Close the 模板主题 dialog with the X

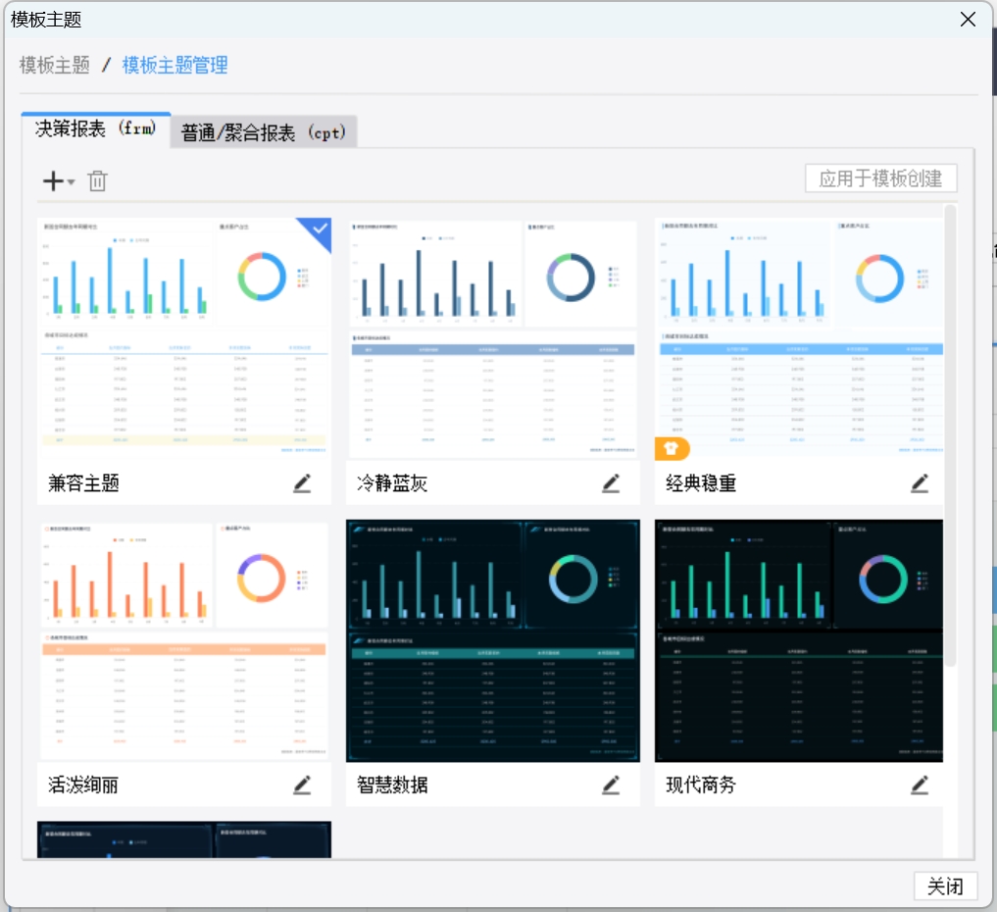tap(968, 19)
